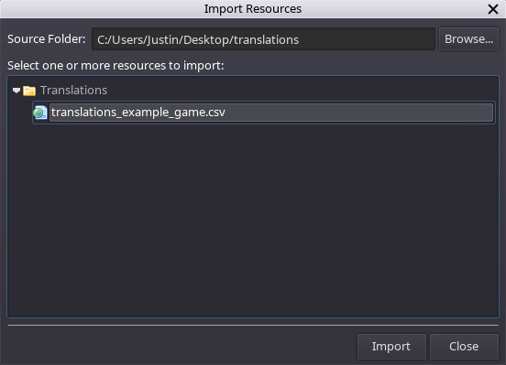Click the separator line above the buttons
Viewport: 506px width, 365px height.
point(253,325)
